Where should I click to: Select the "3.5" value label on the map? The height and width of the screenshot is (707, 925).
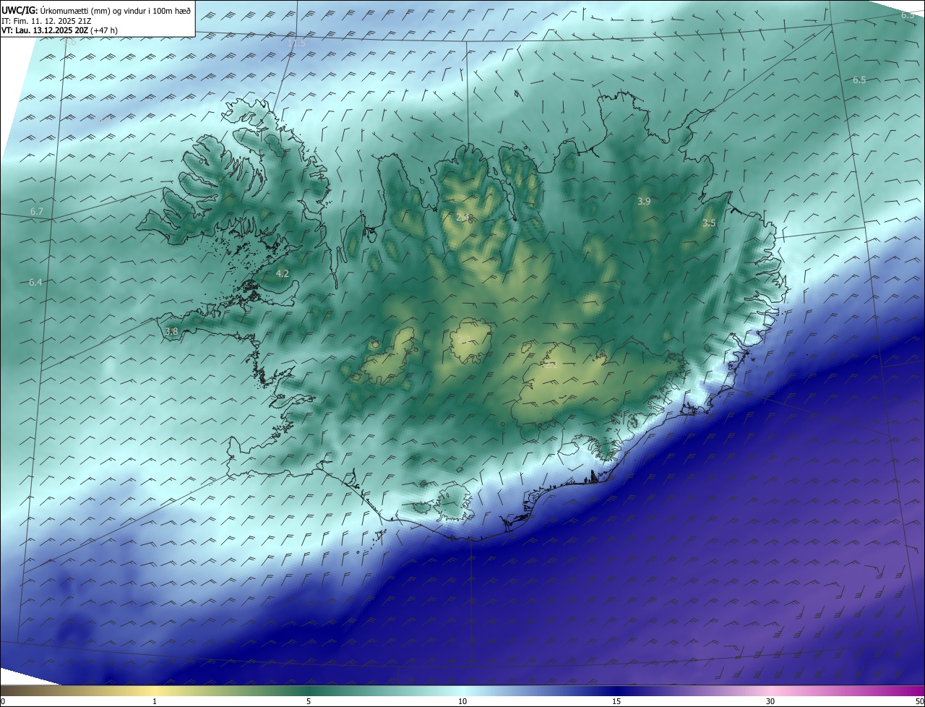click(709, 223)
